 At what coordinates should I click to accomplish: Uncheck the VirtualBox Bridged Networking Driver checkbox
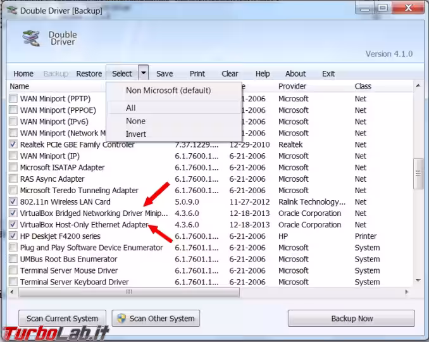coord(13,213)
